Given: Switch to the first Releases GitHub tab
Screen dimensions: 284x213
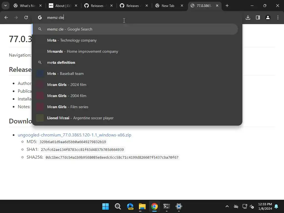Looking at the screenshot, I should [x=98, y=6].
